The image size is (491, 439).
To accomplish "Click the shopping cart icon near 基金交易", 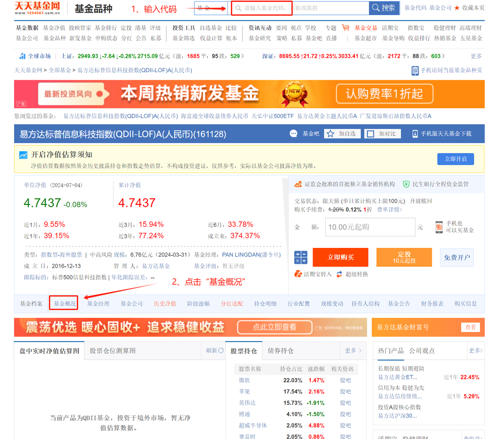I will coord(346,28).
